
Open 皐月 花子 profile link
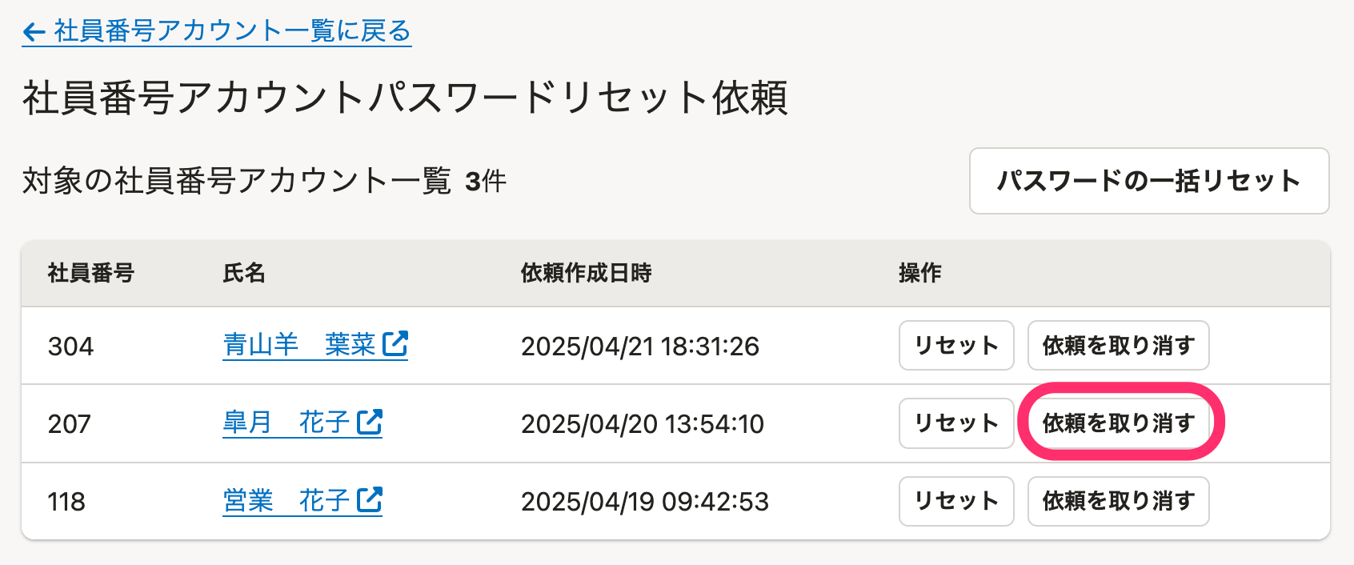point(286,423)
